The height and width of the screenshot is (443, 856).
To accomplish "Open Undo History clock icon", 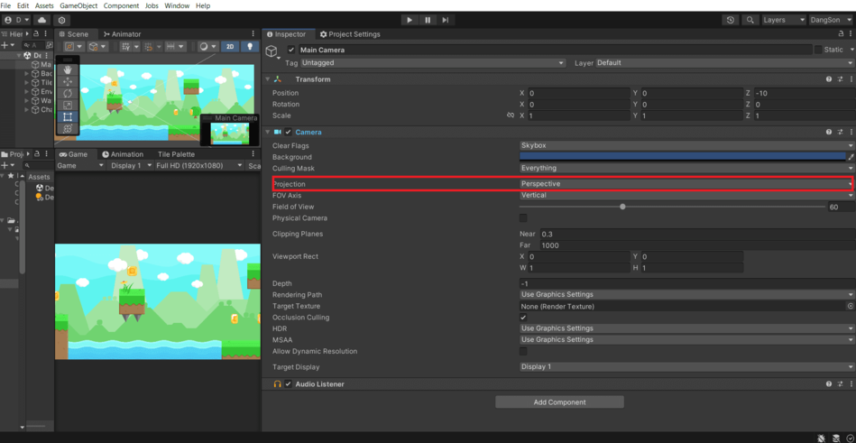I will pos(730,20).
